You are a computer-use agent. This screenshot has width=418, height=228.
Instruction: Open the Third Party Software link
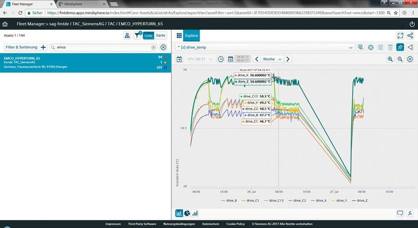[142, 224]
